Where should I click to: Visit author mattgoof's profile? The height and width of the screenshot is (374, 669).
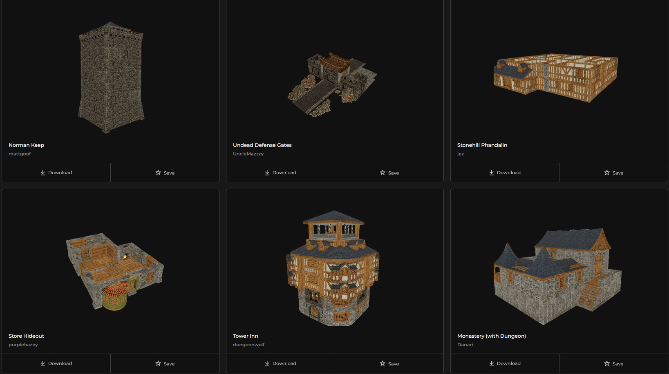(x=20, y=154)
